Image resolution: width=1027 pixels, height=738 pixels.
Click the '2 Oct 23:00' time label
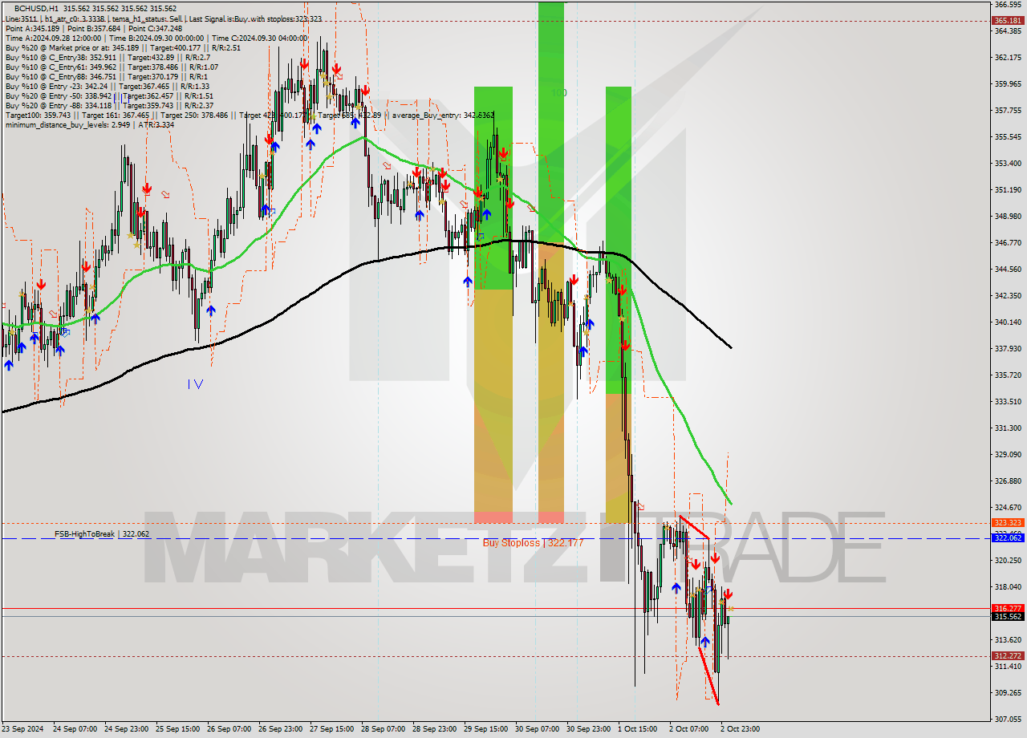(x=741, y=729)
